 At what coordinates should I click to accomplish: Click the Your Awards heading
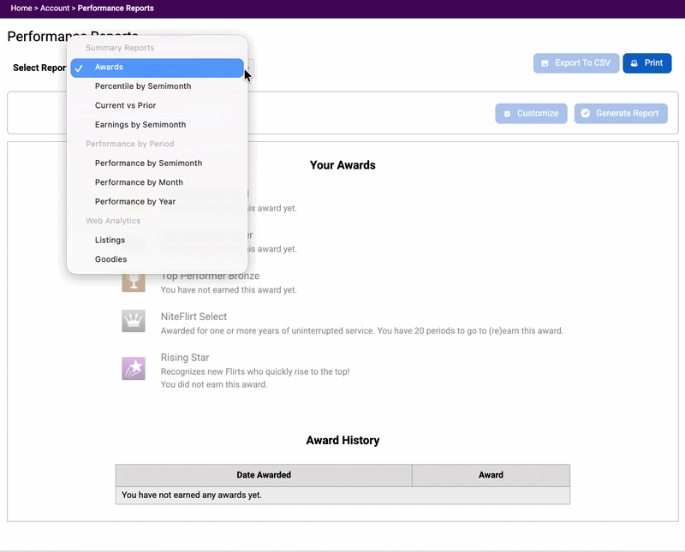point(342,165)
